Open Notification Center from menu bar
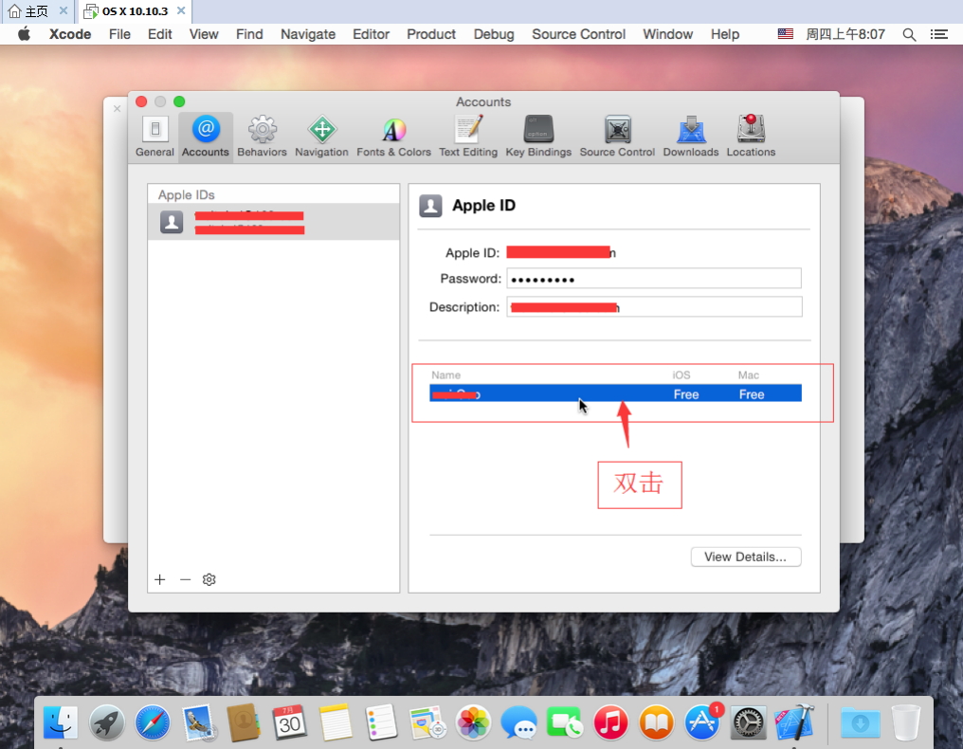 click(939, 34)
